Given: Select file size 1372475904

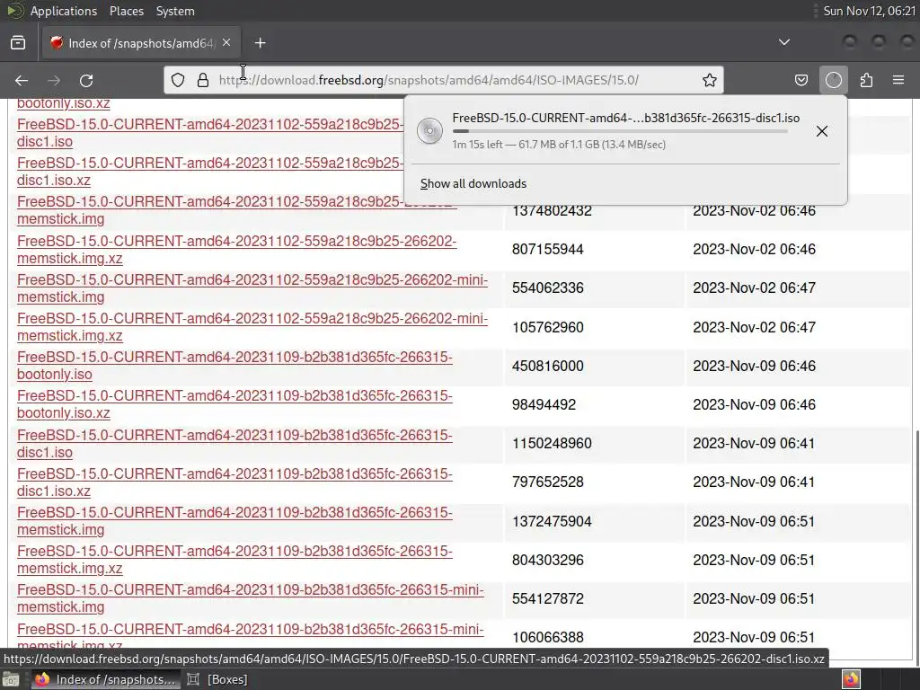Looking at the screenshot, I should 552,522.
